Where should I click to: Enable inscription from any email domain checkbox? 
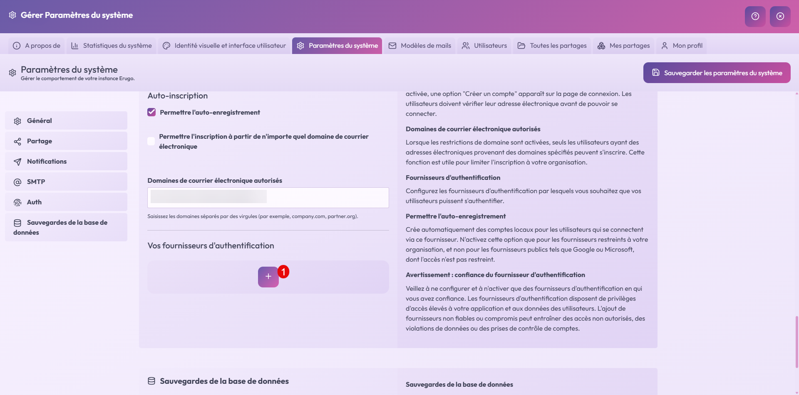[x=151, y=141]
